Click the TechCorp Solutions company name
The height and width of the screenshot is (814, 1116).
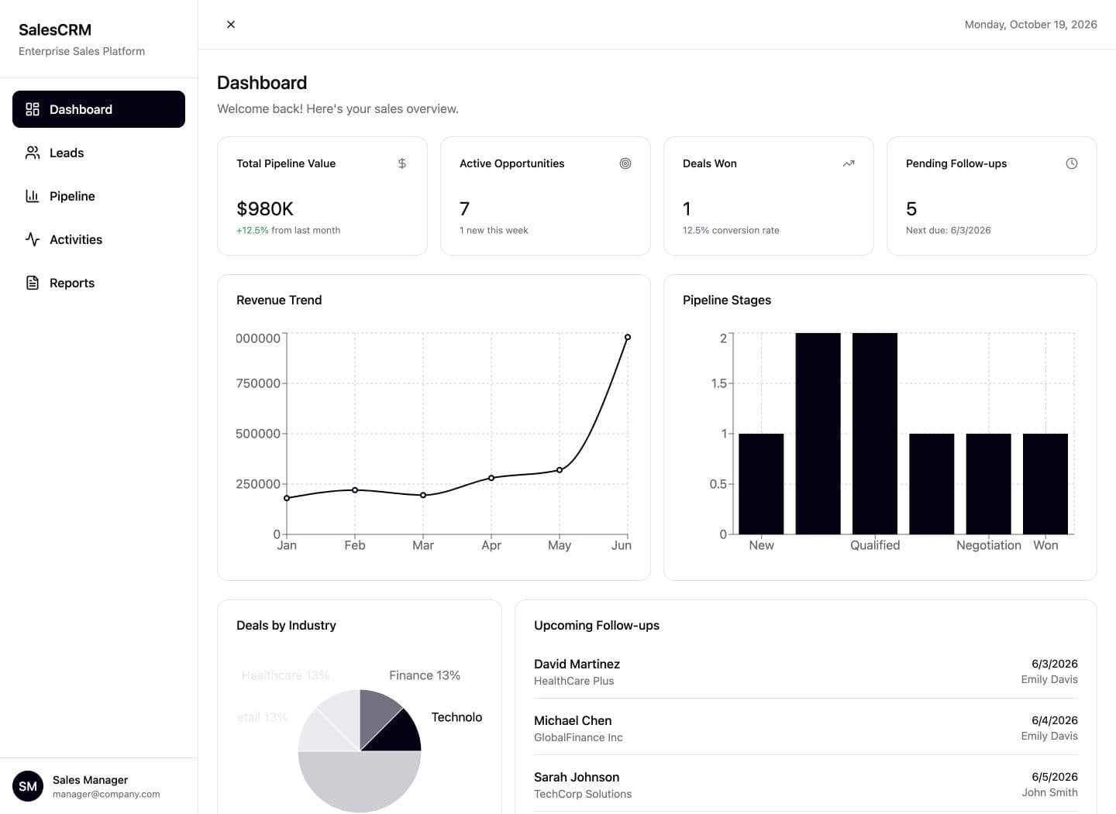tap(583, 794)
